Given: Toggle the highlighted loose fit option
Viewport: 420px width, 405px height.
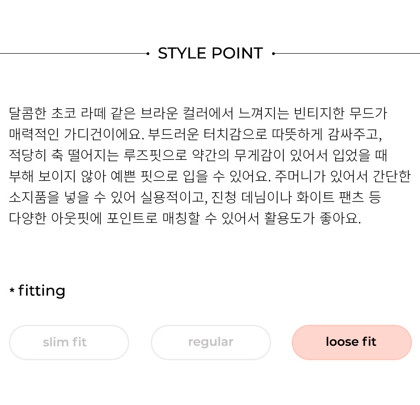Looking at the screenshot, I should [x=352, y=342].
